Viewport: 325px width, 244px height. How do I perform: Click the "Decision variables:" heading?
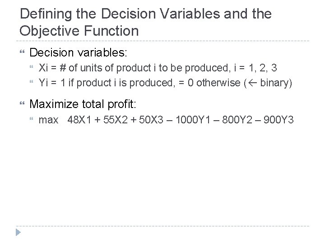tap(78, 53)
